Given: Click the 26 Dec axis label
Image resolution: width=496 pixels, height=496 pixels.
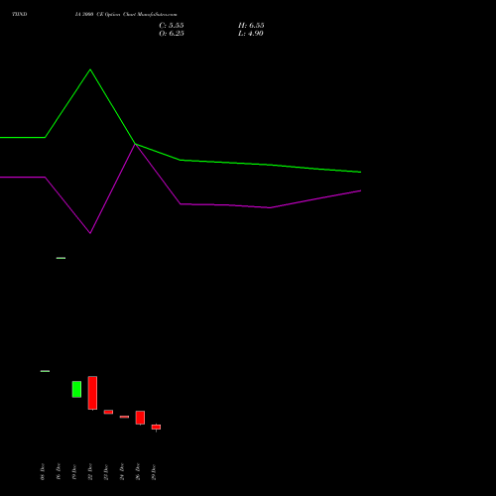Looking at the screenshot, I should [138, 472].
